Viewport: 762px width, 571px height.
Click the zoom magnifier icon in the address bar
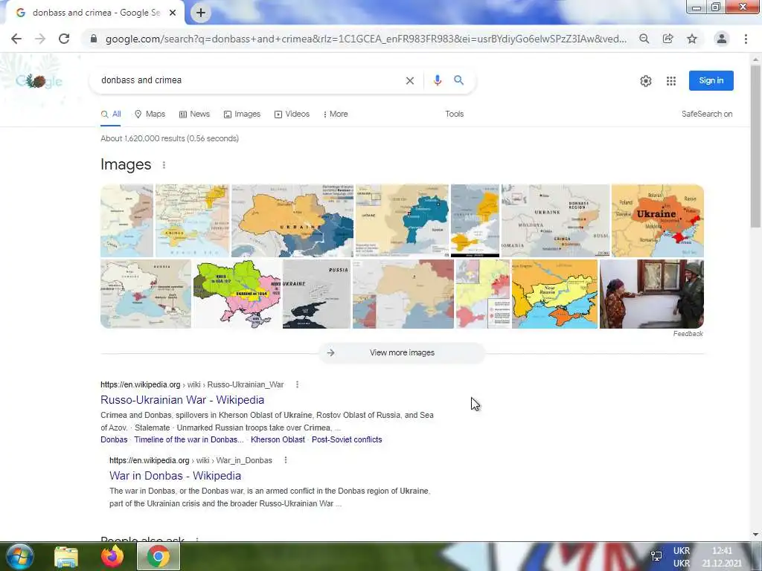click(644, 39)
